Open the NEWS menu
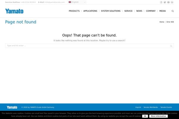Image resolution: width=179 pixels, height=119 pixels. tap(139, 11)
